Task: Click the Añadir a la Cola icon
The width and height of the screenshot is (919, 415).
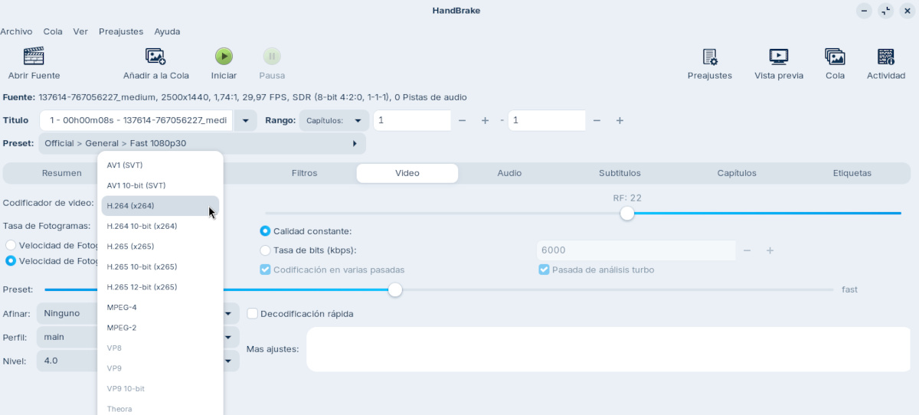Action: (155, 56)
